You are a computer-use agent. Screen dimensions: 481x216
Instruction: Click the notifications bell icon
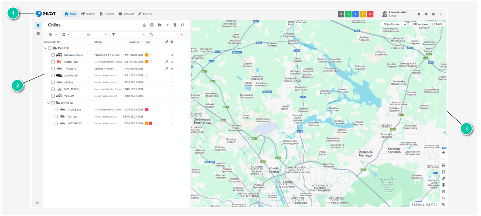pyautogui.click(x=419, y=14)
